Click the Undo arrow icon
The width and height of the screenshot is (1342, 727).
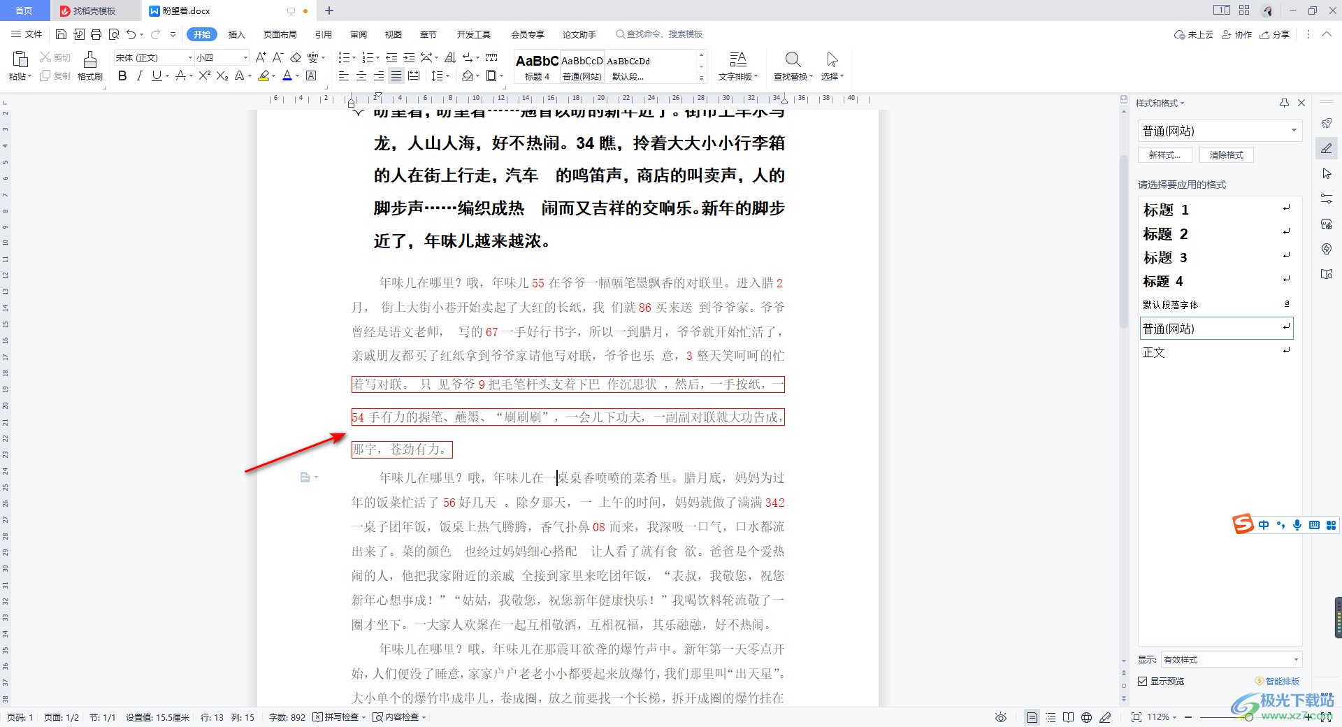tap(131, 34)
